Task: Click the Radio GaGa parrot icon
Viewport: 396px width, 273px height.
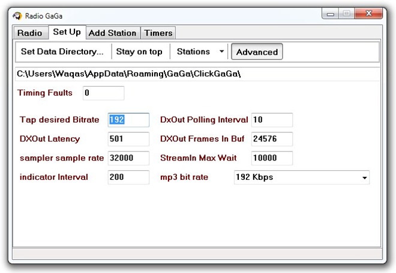Action: [17, 16]
